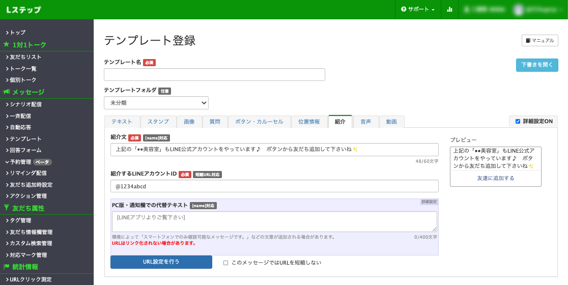Click the 紹介文 text input field
This screenshot has width=568, height=285.
[x=274, y=150]
